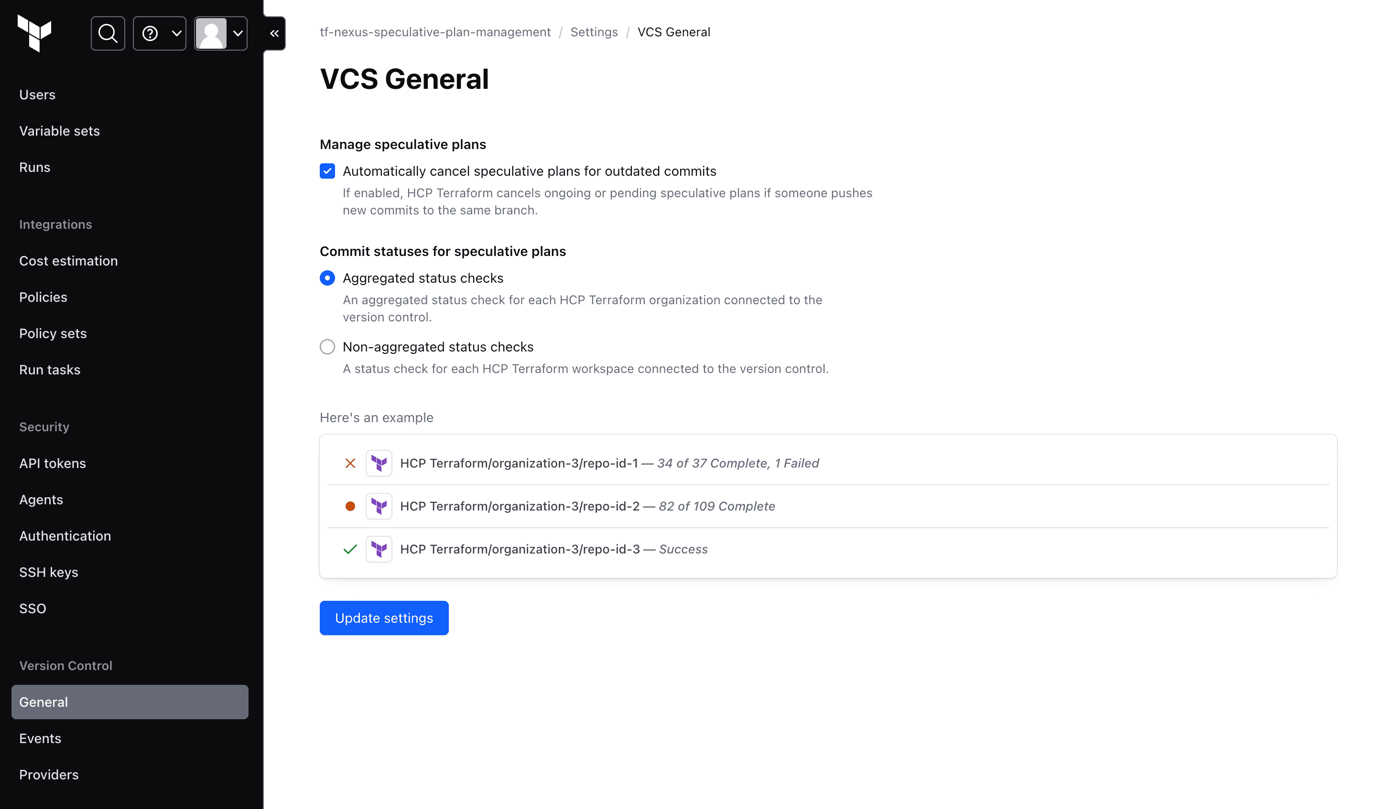The image size is (1388, 809).
Task: Uncheck automatically cancel speculative plans checkbox
Action: point(327,171)
